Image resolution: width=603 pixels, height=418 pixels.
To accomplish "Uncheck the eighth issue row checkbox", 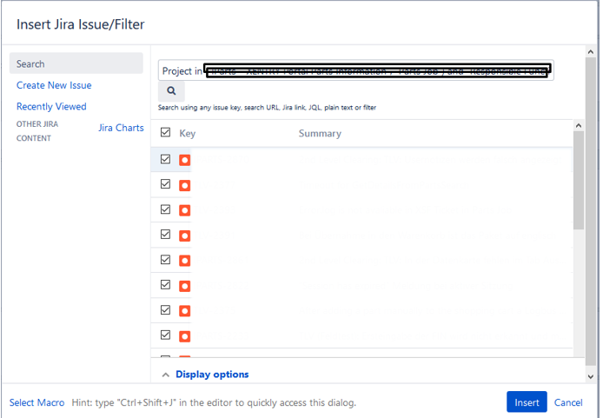I will tap(165, 335).
